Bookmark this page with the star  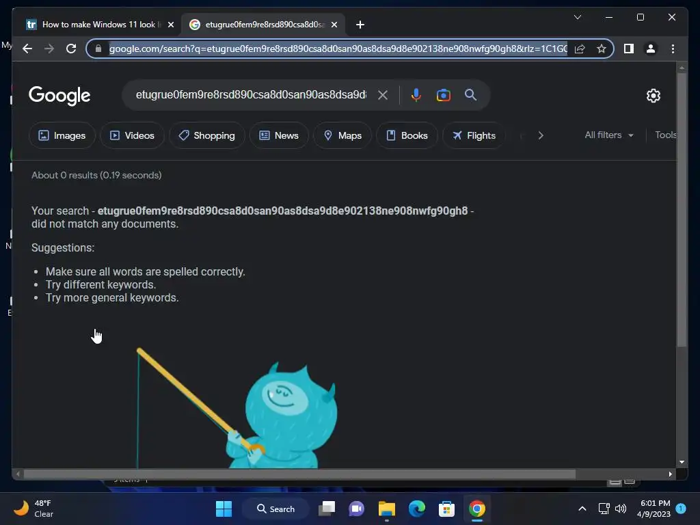(602, 49)
